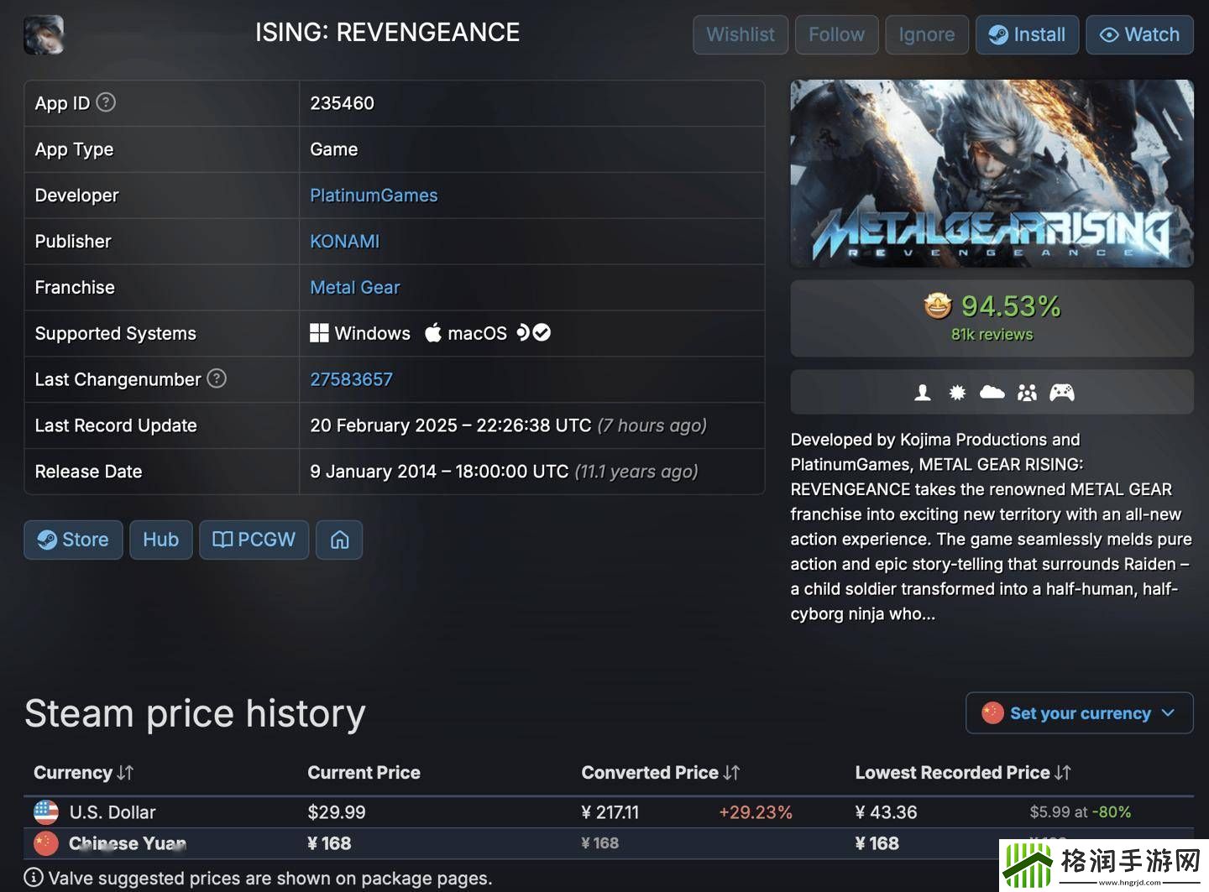Click the achievements burst icon

point(957,393)
